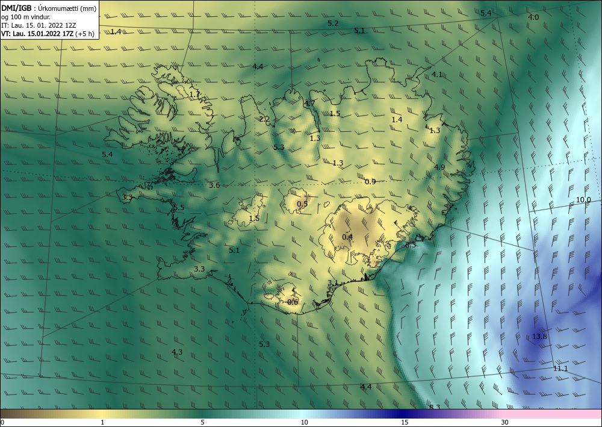Click the 4.9 value in the east
The image size is (602, 427).
click(x=439, y=167)
